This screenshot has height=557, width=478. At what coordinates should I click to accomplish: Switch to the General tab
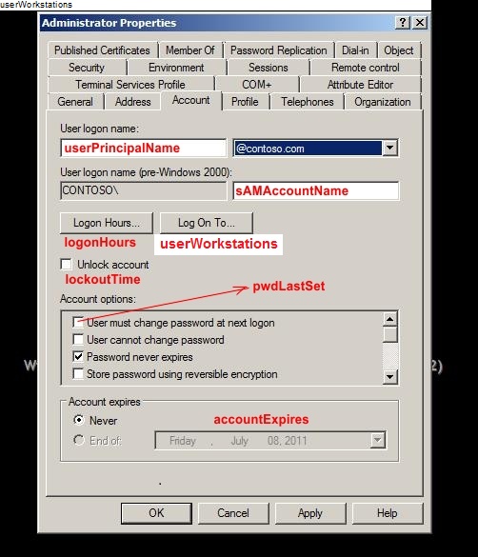[x=75, y=102]
